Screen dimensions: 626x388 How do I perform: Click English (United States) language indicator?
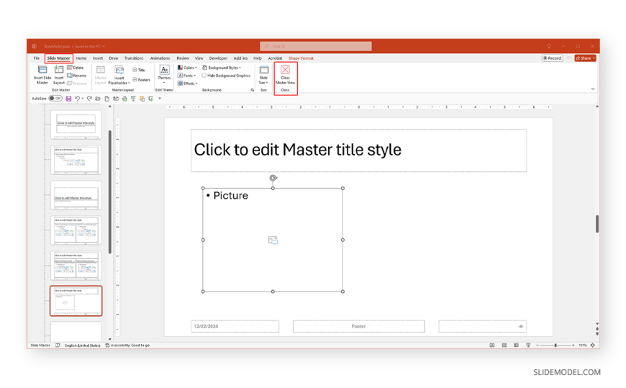click(x=82, y=346)
